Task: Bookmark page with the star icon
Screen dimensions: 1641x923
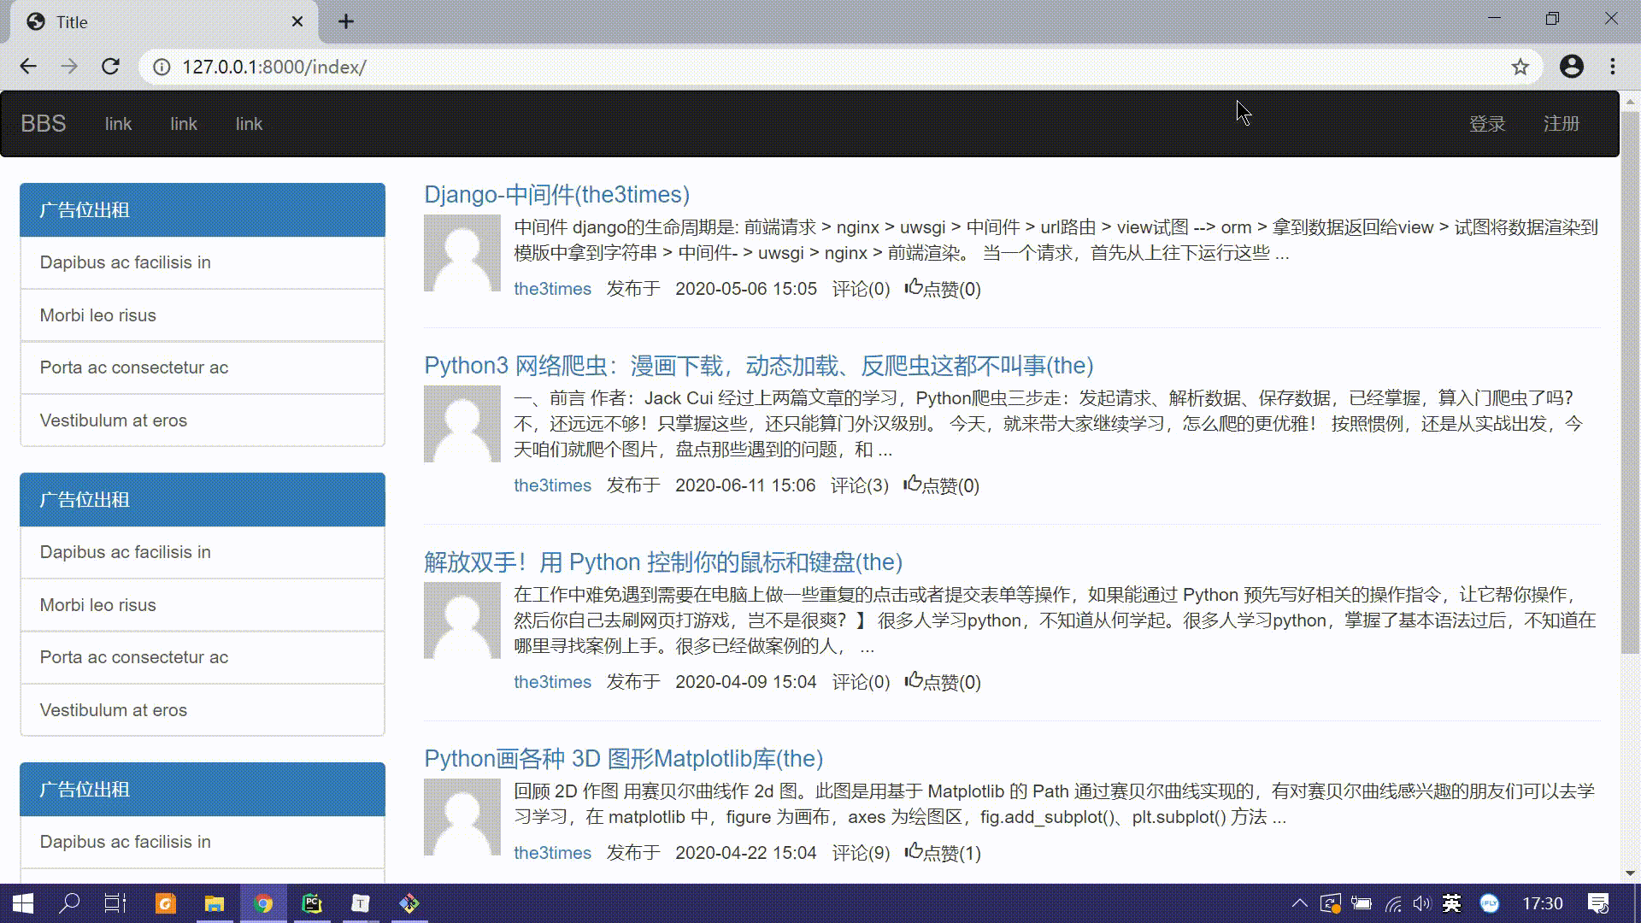Action: click(1520, 67)
